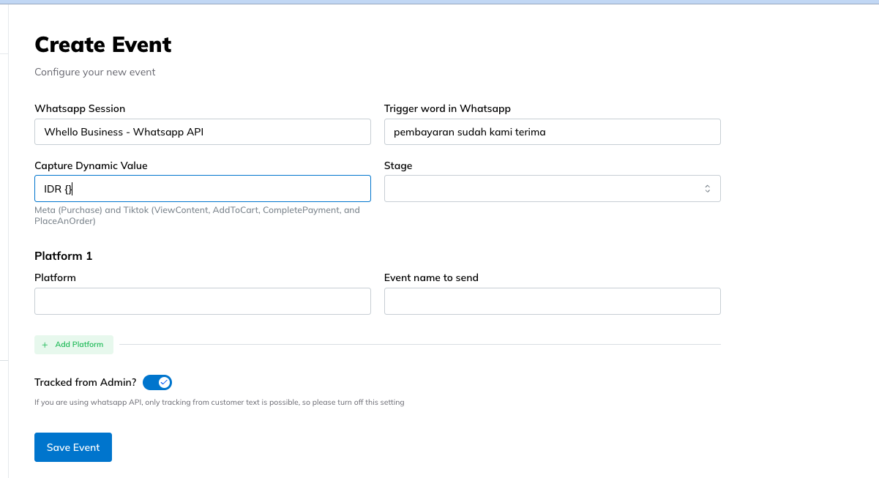Click the "Tracked from Admin?" label text
The image size is (879, 478).
tap(85, 382)
